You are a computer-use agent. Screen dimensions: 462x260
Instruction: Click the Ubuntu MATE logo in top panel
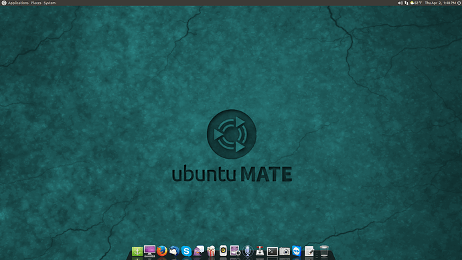[x=4, y=3]
